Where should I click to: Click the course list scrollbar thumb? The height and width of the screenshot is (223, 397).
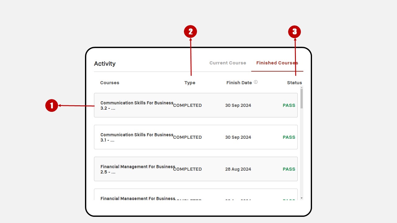point(301,98)
